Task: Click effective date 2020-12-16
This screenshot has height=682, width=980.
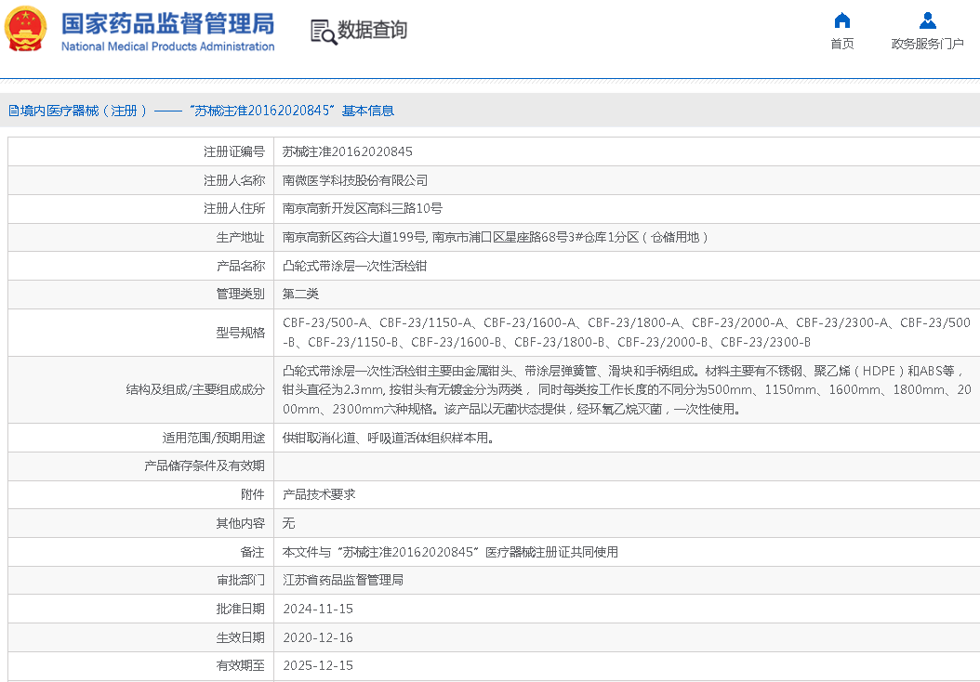Action: point(318,637)
